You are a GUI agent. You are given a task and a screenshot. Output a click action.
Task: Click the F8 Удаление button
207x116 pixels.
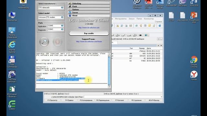[136, 100]
